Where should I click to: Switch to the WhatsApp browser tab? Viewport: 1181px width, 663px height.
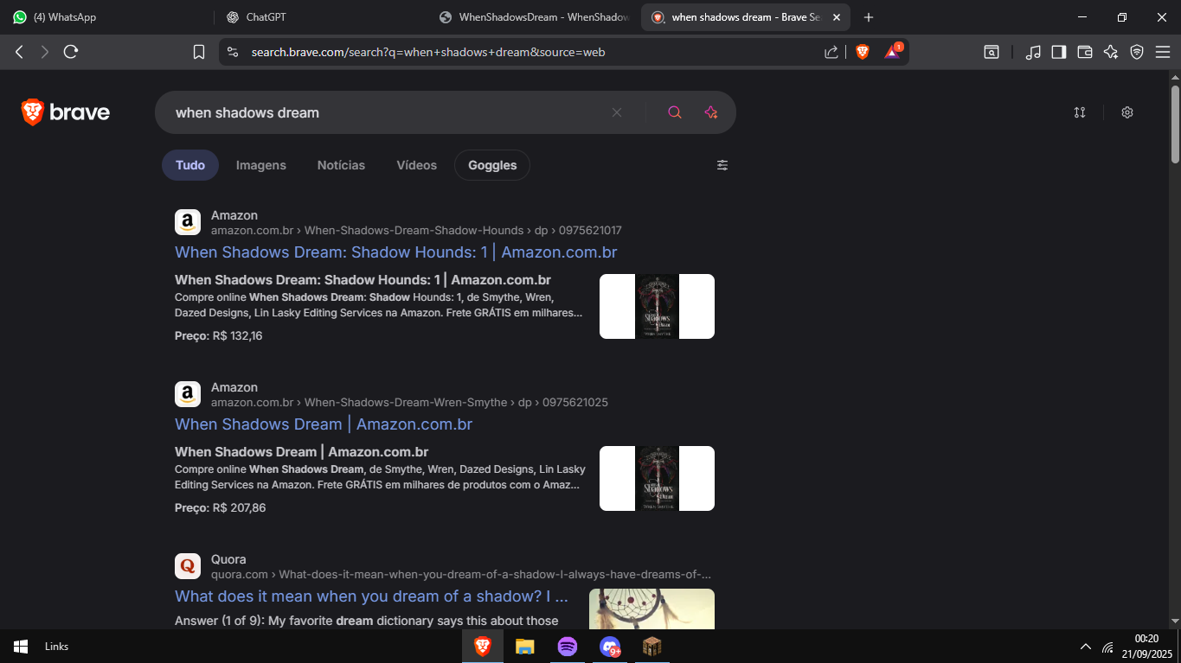(106, 17)
